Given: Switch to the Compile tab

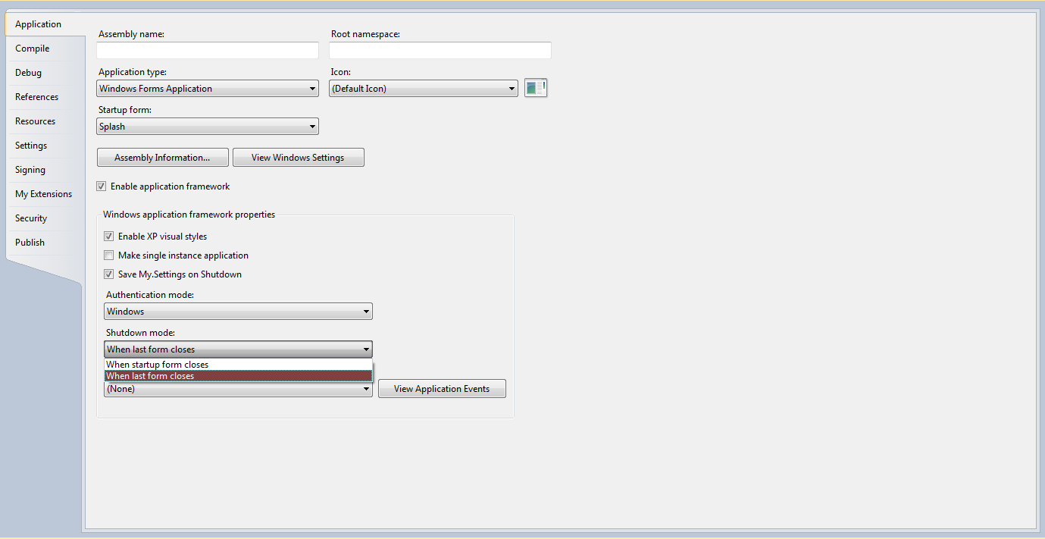Looking at the screenshot, I should tap(33, 49).
